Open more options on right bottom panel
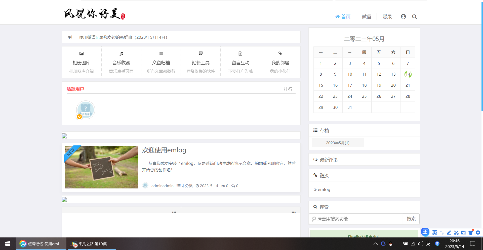 tap(294, 212)
